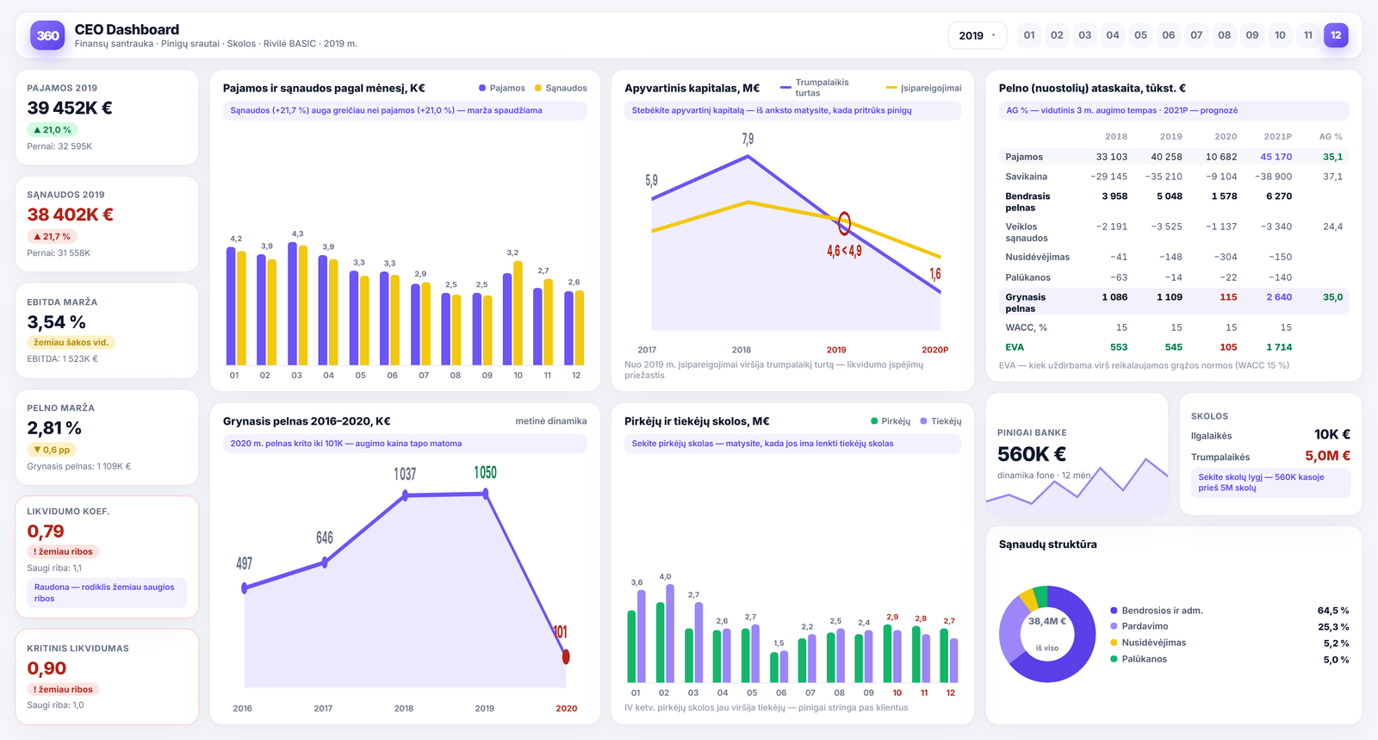Image resolution: width=1378 pixels, height=740 pixels.
Task: Click Nusidėvėjimas legend item
Action: coord(1148,643)
